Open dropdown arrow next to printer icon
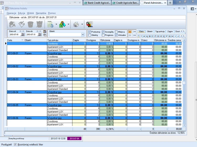 pos(82,24)
